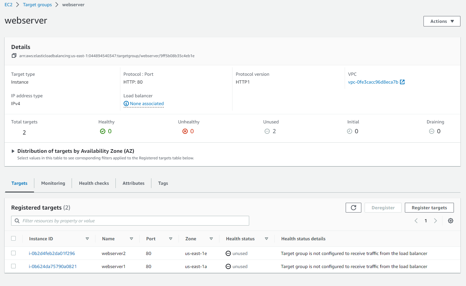The width and height of the screenshot is (466, 286).
Task: Copy the target group ARN icon
Action: pyautogui.click(x=14, y=56)
